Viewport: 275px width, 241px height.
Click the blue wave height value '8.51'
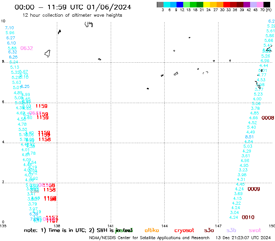coord(249,137)
